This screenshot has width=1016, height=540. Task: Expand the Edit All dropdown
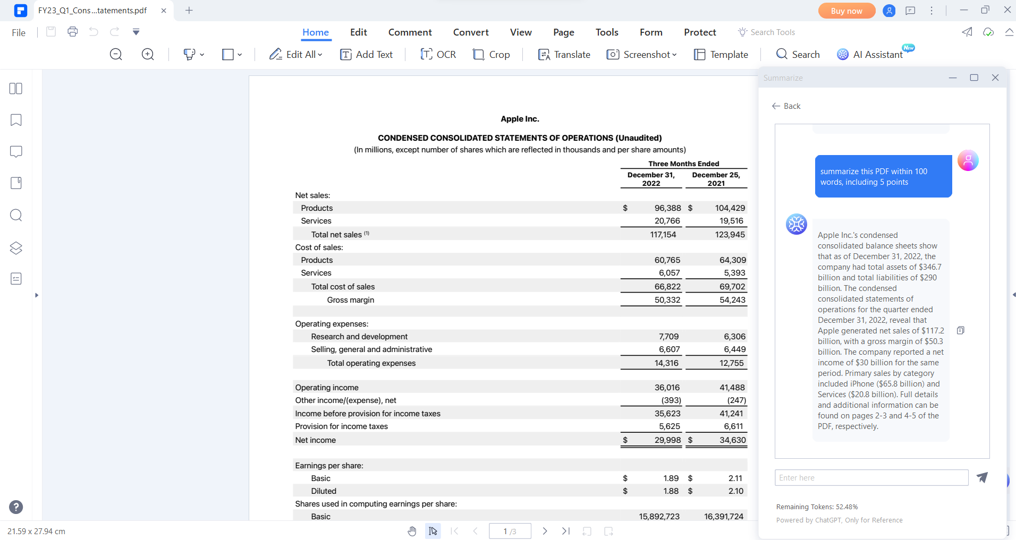[320, 55]
